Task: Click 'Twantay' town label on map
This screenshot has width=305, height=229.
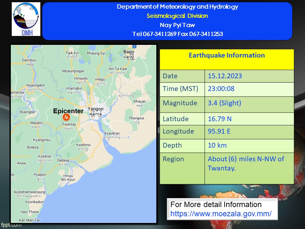Action: [69, 124]
